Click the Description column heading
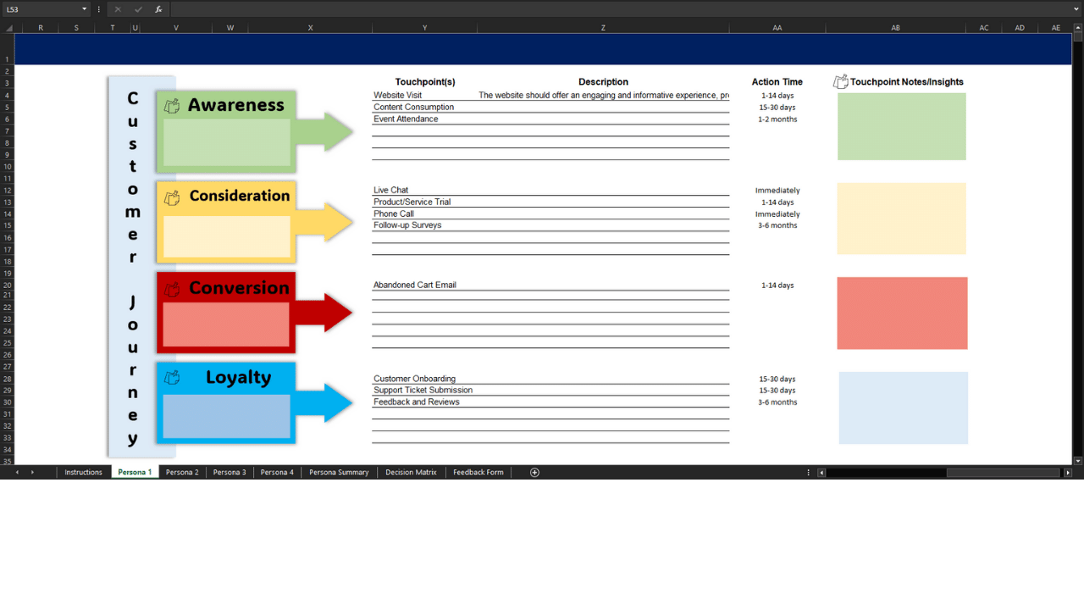Image resolution: width=1084 pixels, height=610 pixels. pyautogui.click(x=603, y=82)
